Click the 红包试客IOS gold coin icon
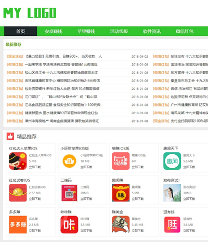208x242 pixels. point(18,193)
